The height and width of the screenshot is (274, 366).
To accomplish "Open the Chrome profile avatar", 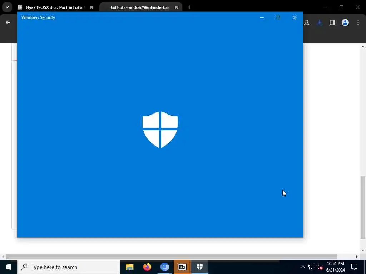I will pos(345,22).
